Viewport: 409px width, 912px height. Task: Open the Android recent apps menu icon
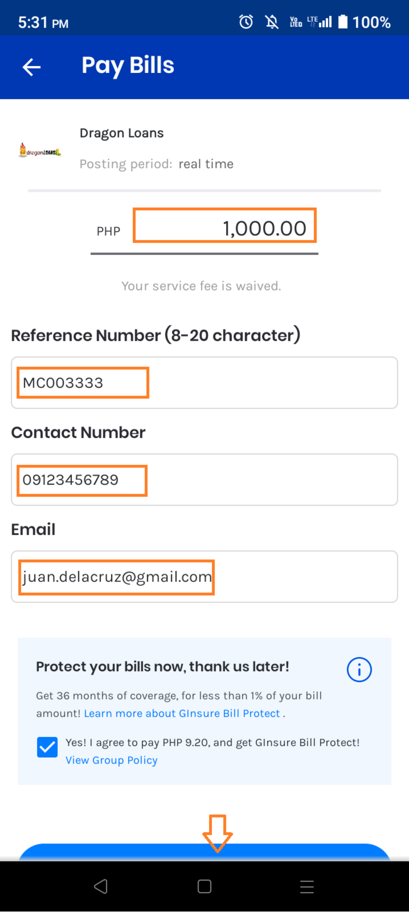pyautogui.click(x=307, y=886)
